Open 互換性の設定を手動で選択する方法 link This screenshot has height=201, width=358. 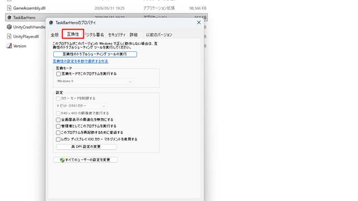[x=81, y=61]
